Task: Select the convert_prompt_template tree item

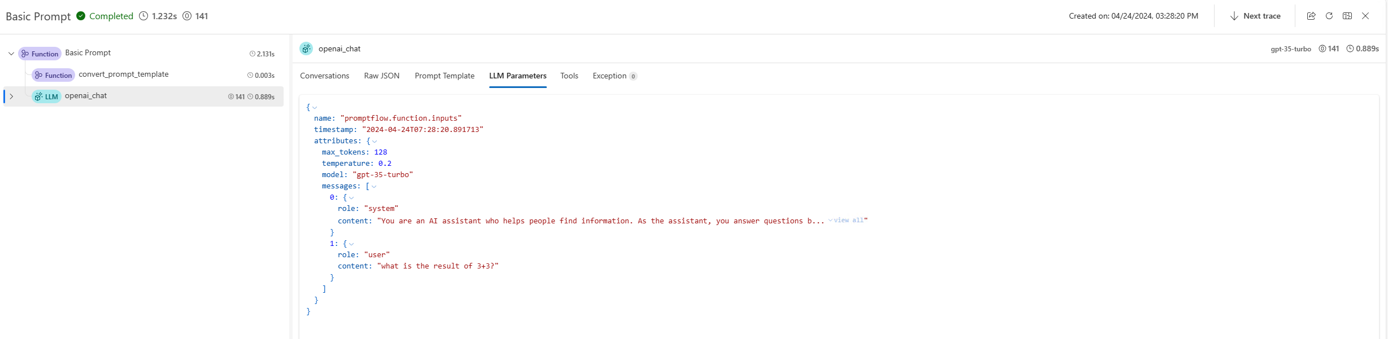Action: (123, 74)
